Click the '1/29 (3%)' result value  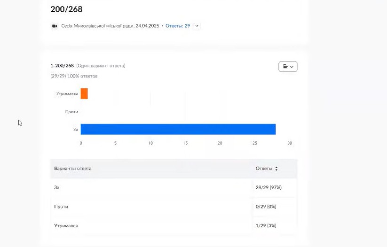click(x=266, y=226)
